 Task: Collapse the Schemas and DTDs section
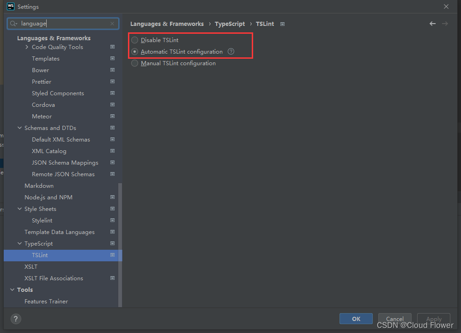click(19, 128)
